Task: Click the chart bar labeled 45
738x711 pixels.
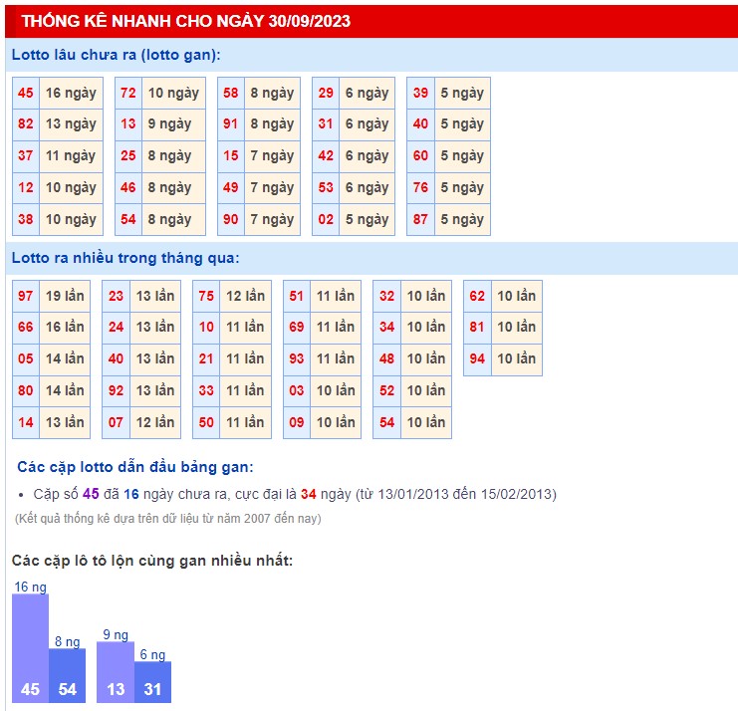Action: pos(30,649)
